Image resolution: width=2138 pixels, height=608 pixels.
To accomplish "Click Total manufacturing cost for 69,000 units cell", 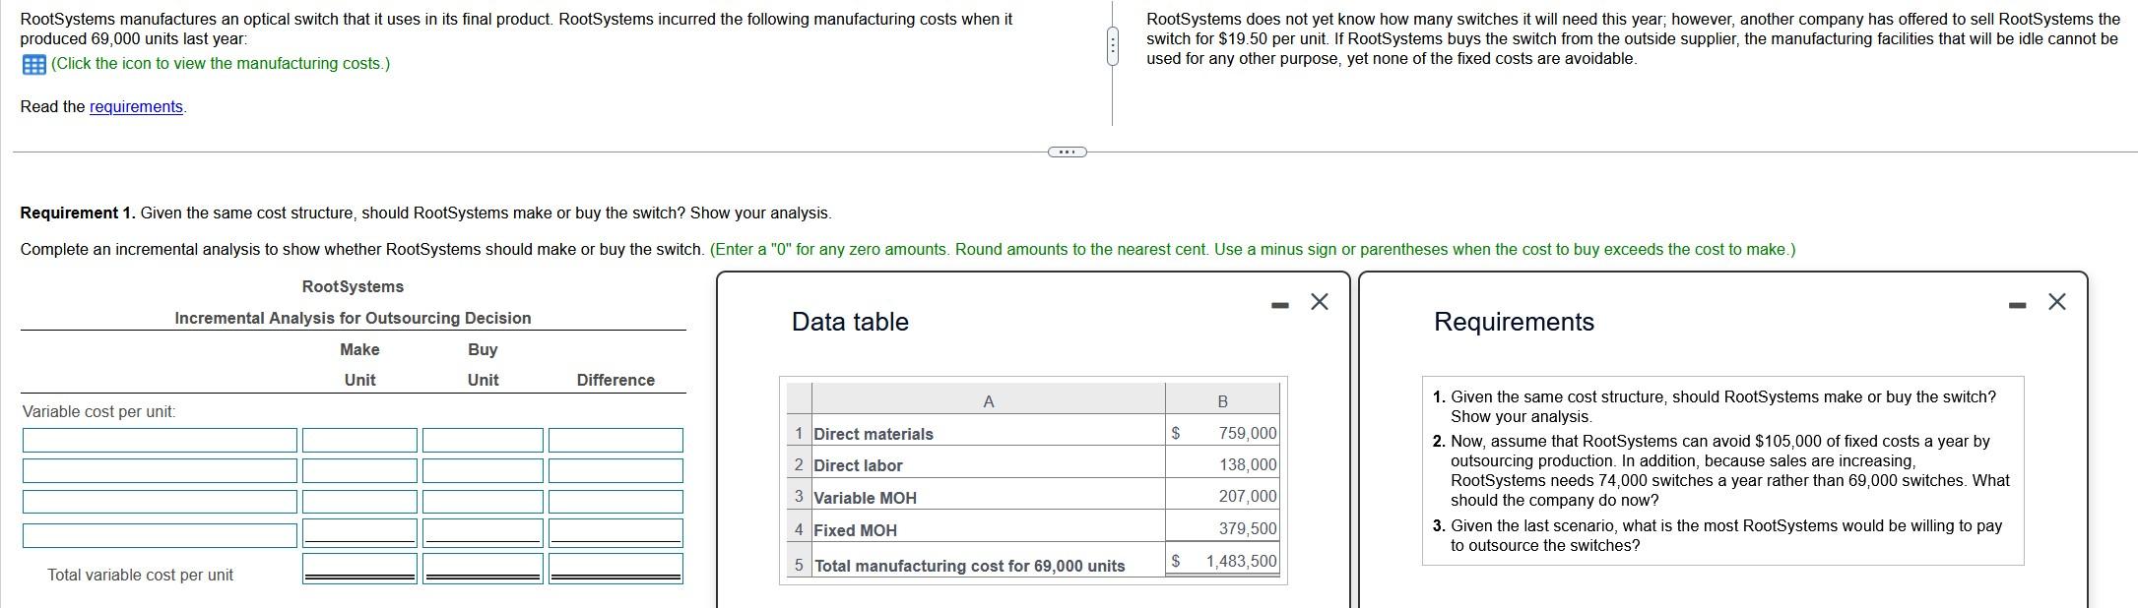I will click(989, 565).
